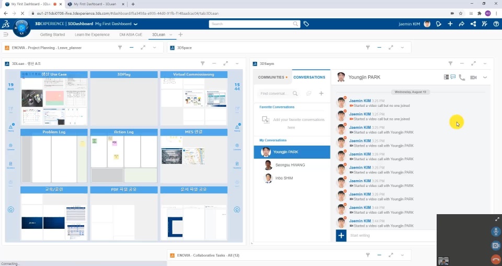This screenshot has width=502, height=266.
Task: Open the 3DPlay board section
Action: click(x=124, y=74)
